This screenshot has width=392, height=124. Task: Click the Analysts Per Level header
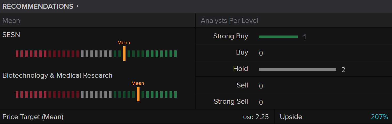(229, 21)
